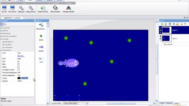Sort properties alphabetically
Screen dimensions: 189x106
coord(5,24)
